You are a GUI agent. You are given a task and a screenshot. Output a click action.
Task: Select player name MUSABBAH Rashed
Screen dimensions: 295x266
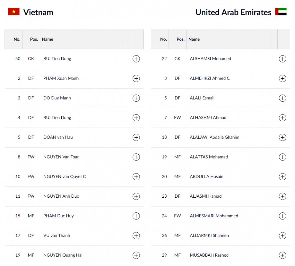209,255
